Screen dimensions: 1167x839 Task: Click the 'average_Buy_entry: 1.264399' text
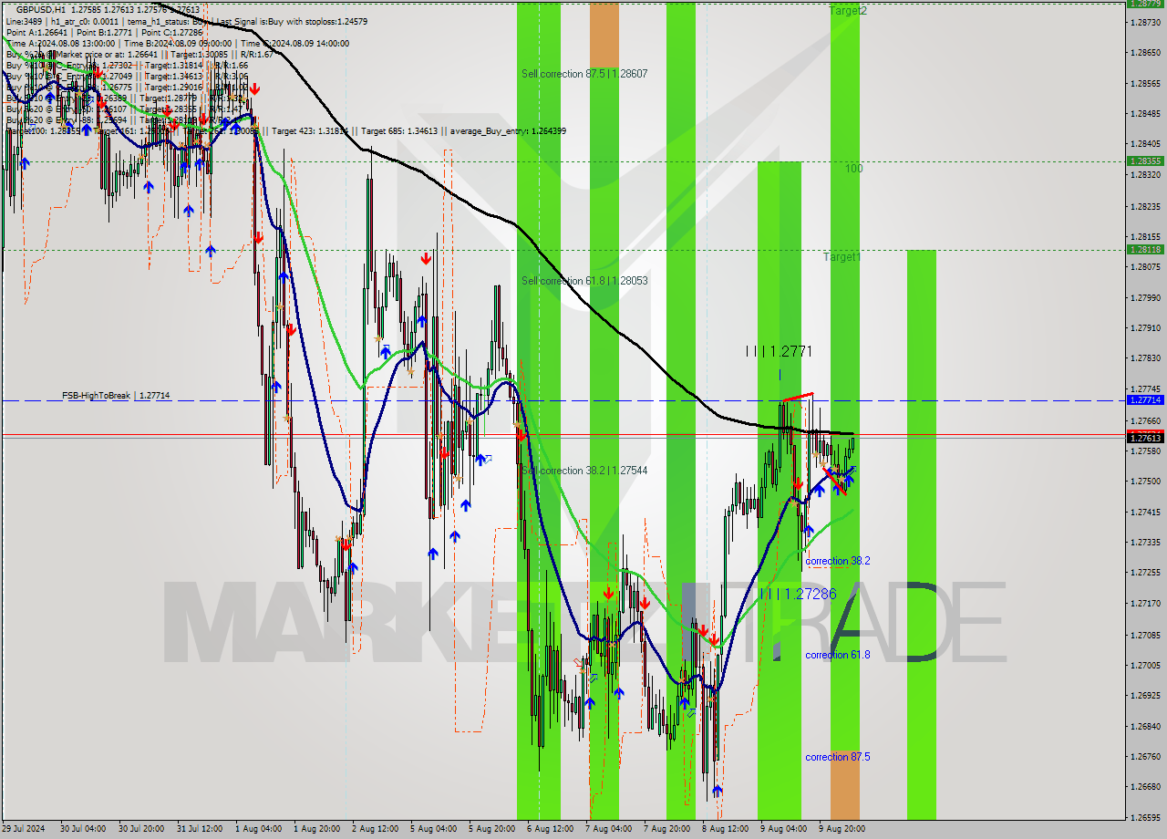[508, 130]
